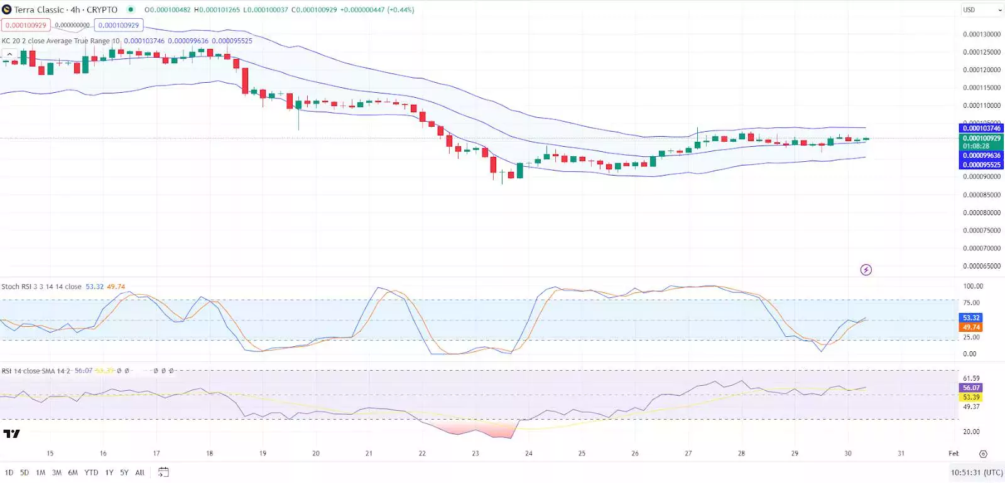This screenshot has height=483, width=1005.
Task: Click the spread value 0.000000000
Action: (x=72, y=25)
